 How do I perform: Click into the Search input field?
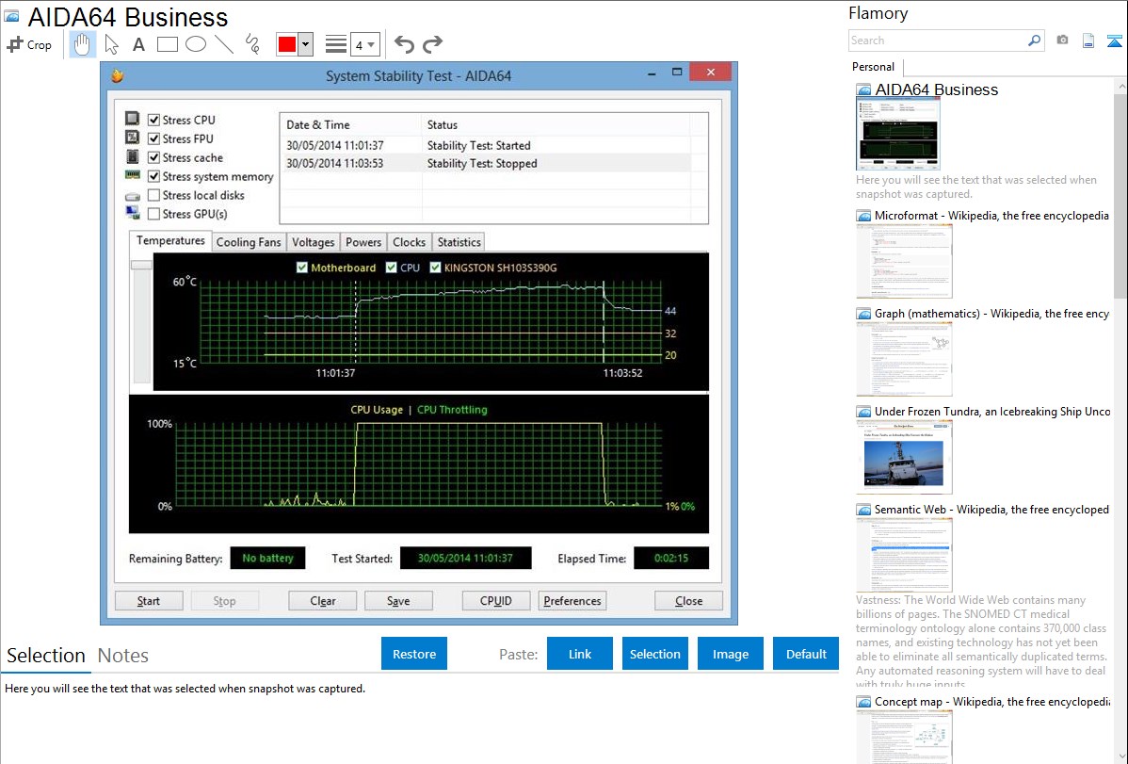[x=938, y=41]
